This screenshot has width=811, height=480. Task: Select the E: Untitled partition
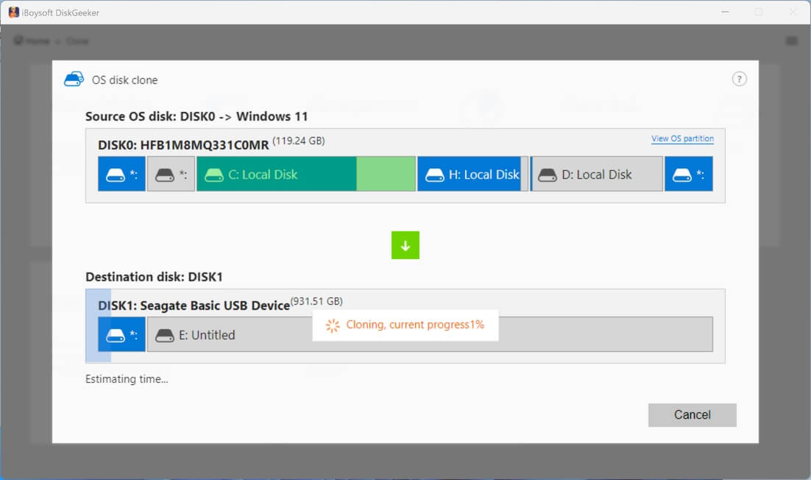pos(430,335)
